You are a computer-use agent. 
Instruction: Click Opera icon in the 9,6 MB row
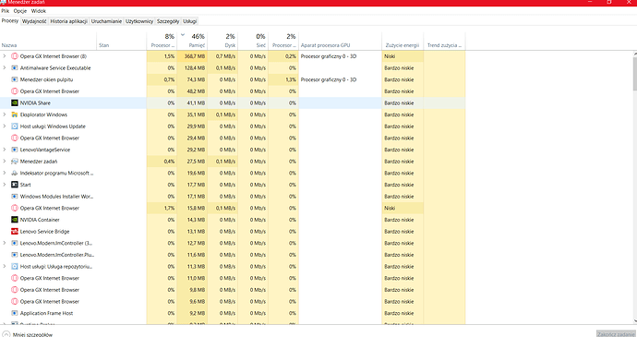point(15,302)
